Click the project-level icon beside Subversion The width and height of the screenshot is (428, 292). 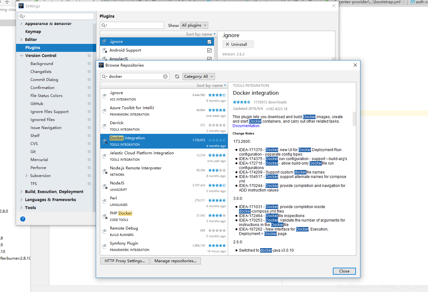89,176
